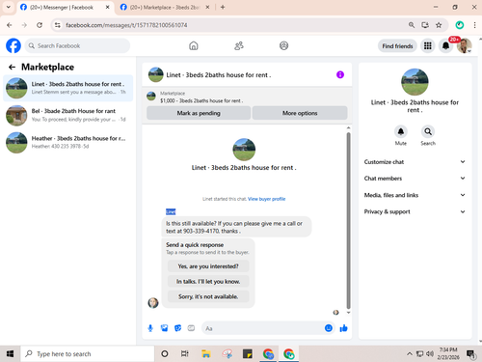This screenshot has width=482, height=362.
Task: Open the Chrome three-dot menu
Action: point(474,25)
